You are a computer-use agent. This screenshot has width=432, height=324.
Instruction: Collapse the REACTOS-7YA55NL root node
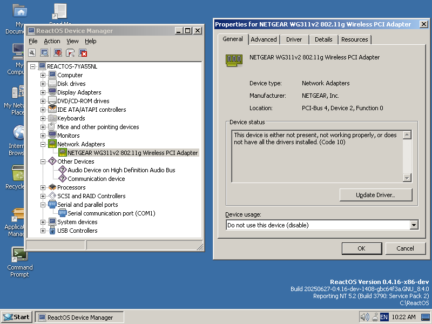(x=33, y=66)
